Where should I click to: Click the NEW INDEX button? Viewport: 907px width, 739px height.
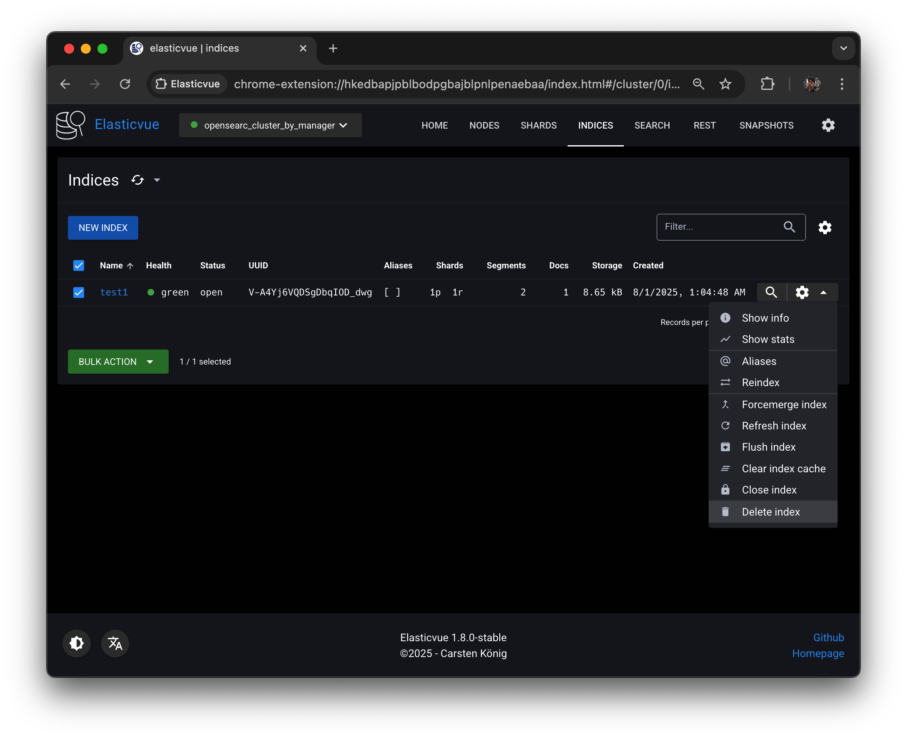pos(103,228)
